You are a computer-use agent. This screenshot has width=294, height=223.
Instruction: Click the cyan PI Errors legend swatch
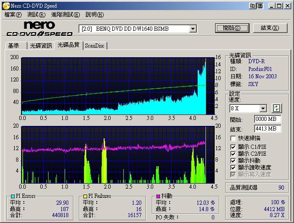(13, 196)
